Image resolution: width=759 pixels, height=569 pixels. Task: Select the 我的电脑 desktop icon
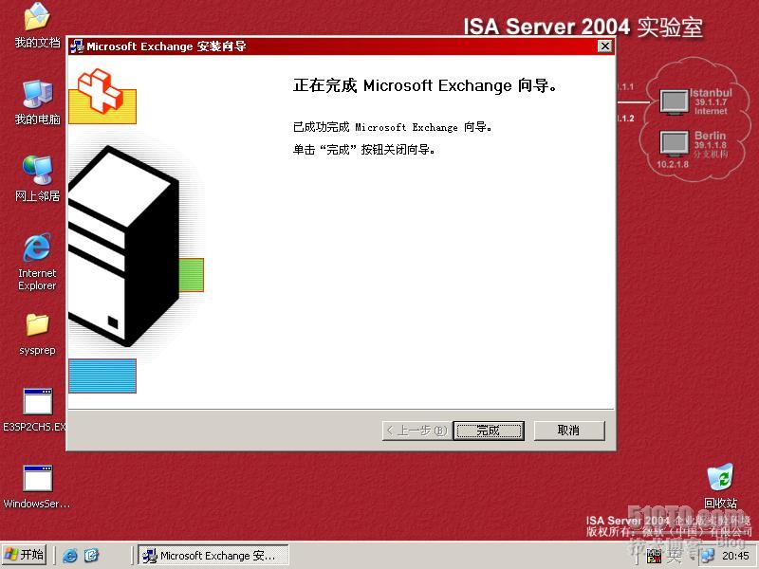coord(37,102)
